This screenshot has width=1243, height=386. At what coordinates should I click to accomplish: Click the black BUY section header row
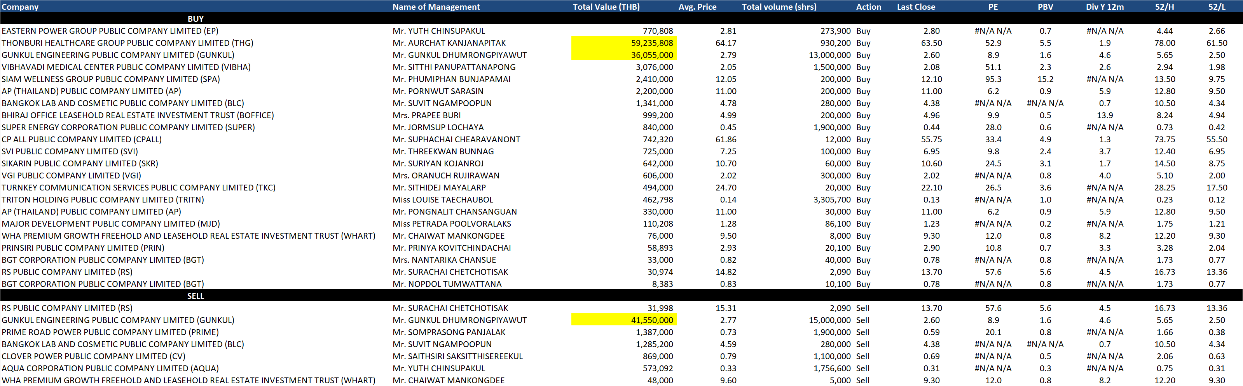tap(196, 19)
